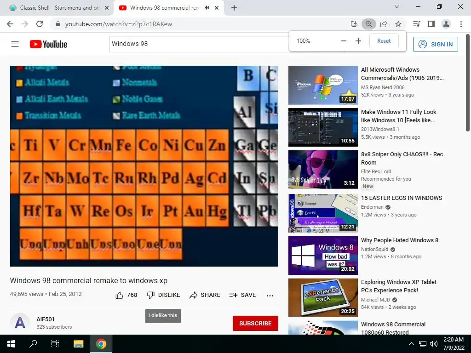Image resolution: width=471 pixels, height=353 pixels.
Task: Save the video to a playlist
Action: [x=242, y=295]
